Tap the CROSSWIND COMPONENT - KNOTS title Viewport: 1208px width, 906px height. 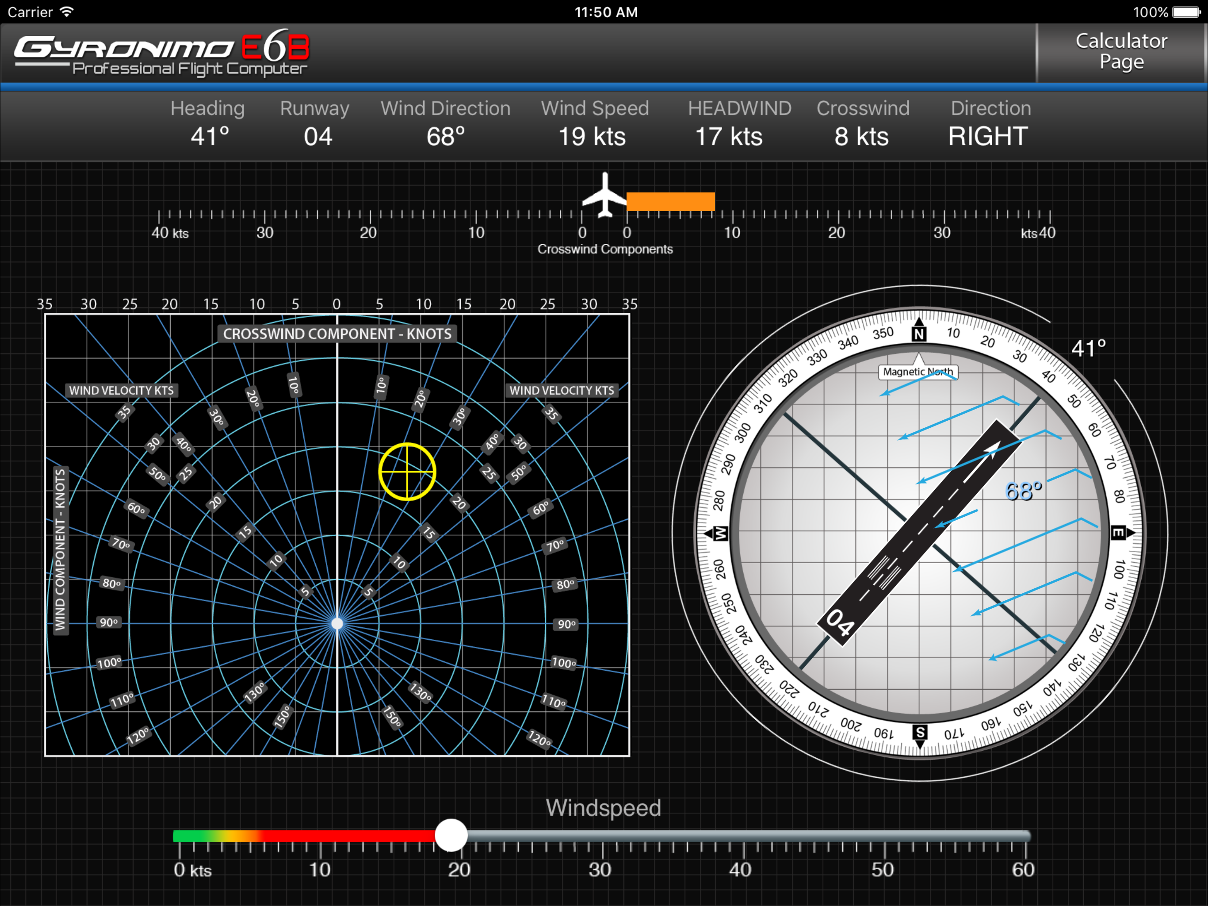pos(337,334)
